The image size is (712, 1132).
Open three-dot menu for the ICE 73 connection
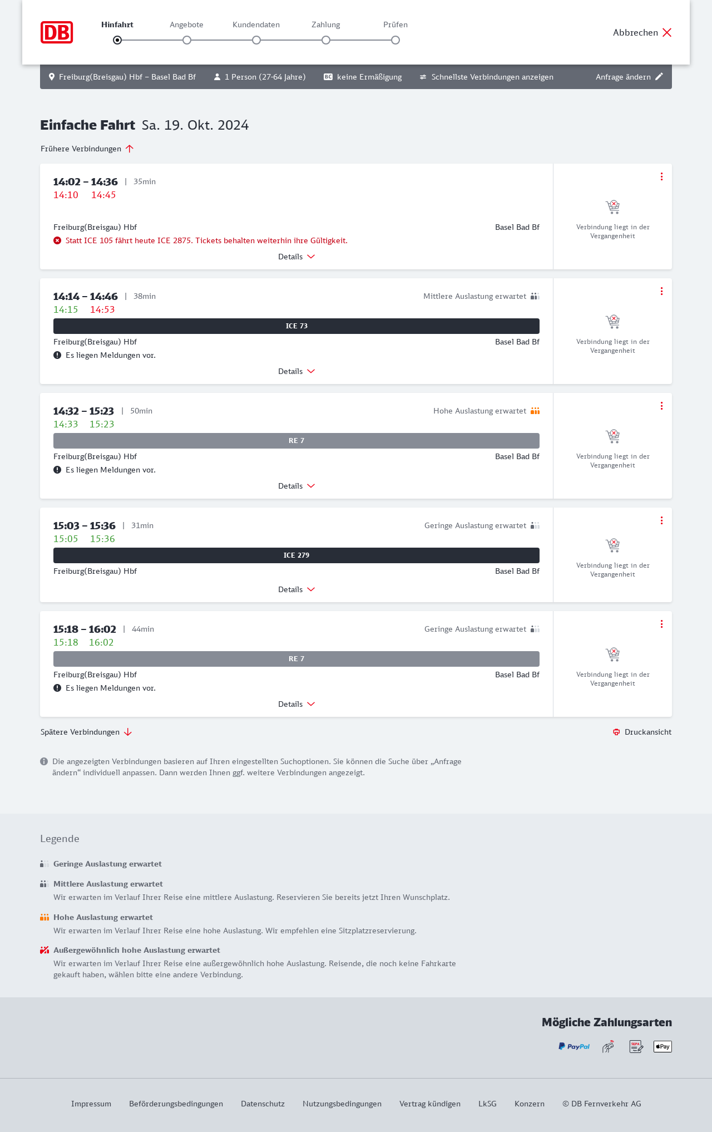661,291
